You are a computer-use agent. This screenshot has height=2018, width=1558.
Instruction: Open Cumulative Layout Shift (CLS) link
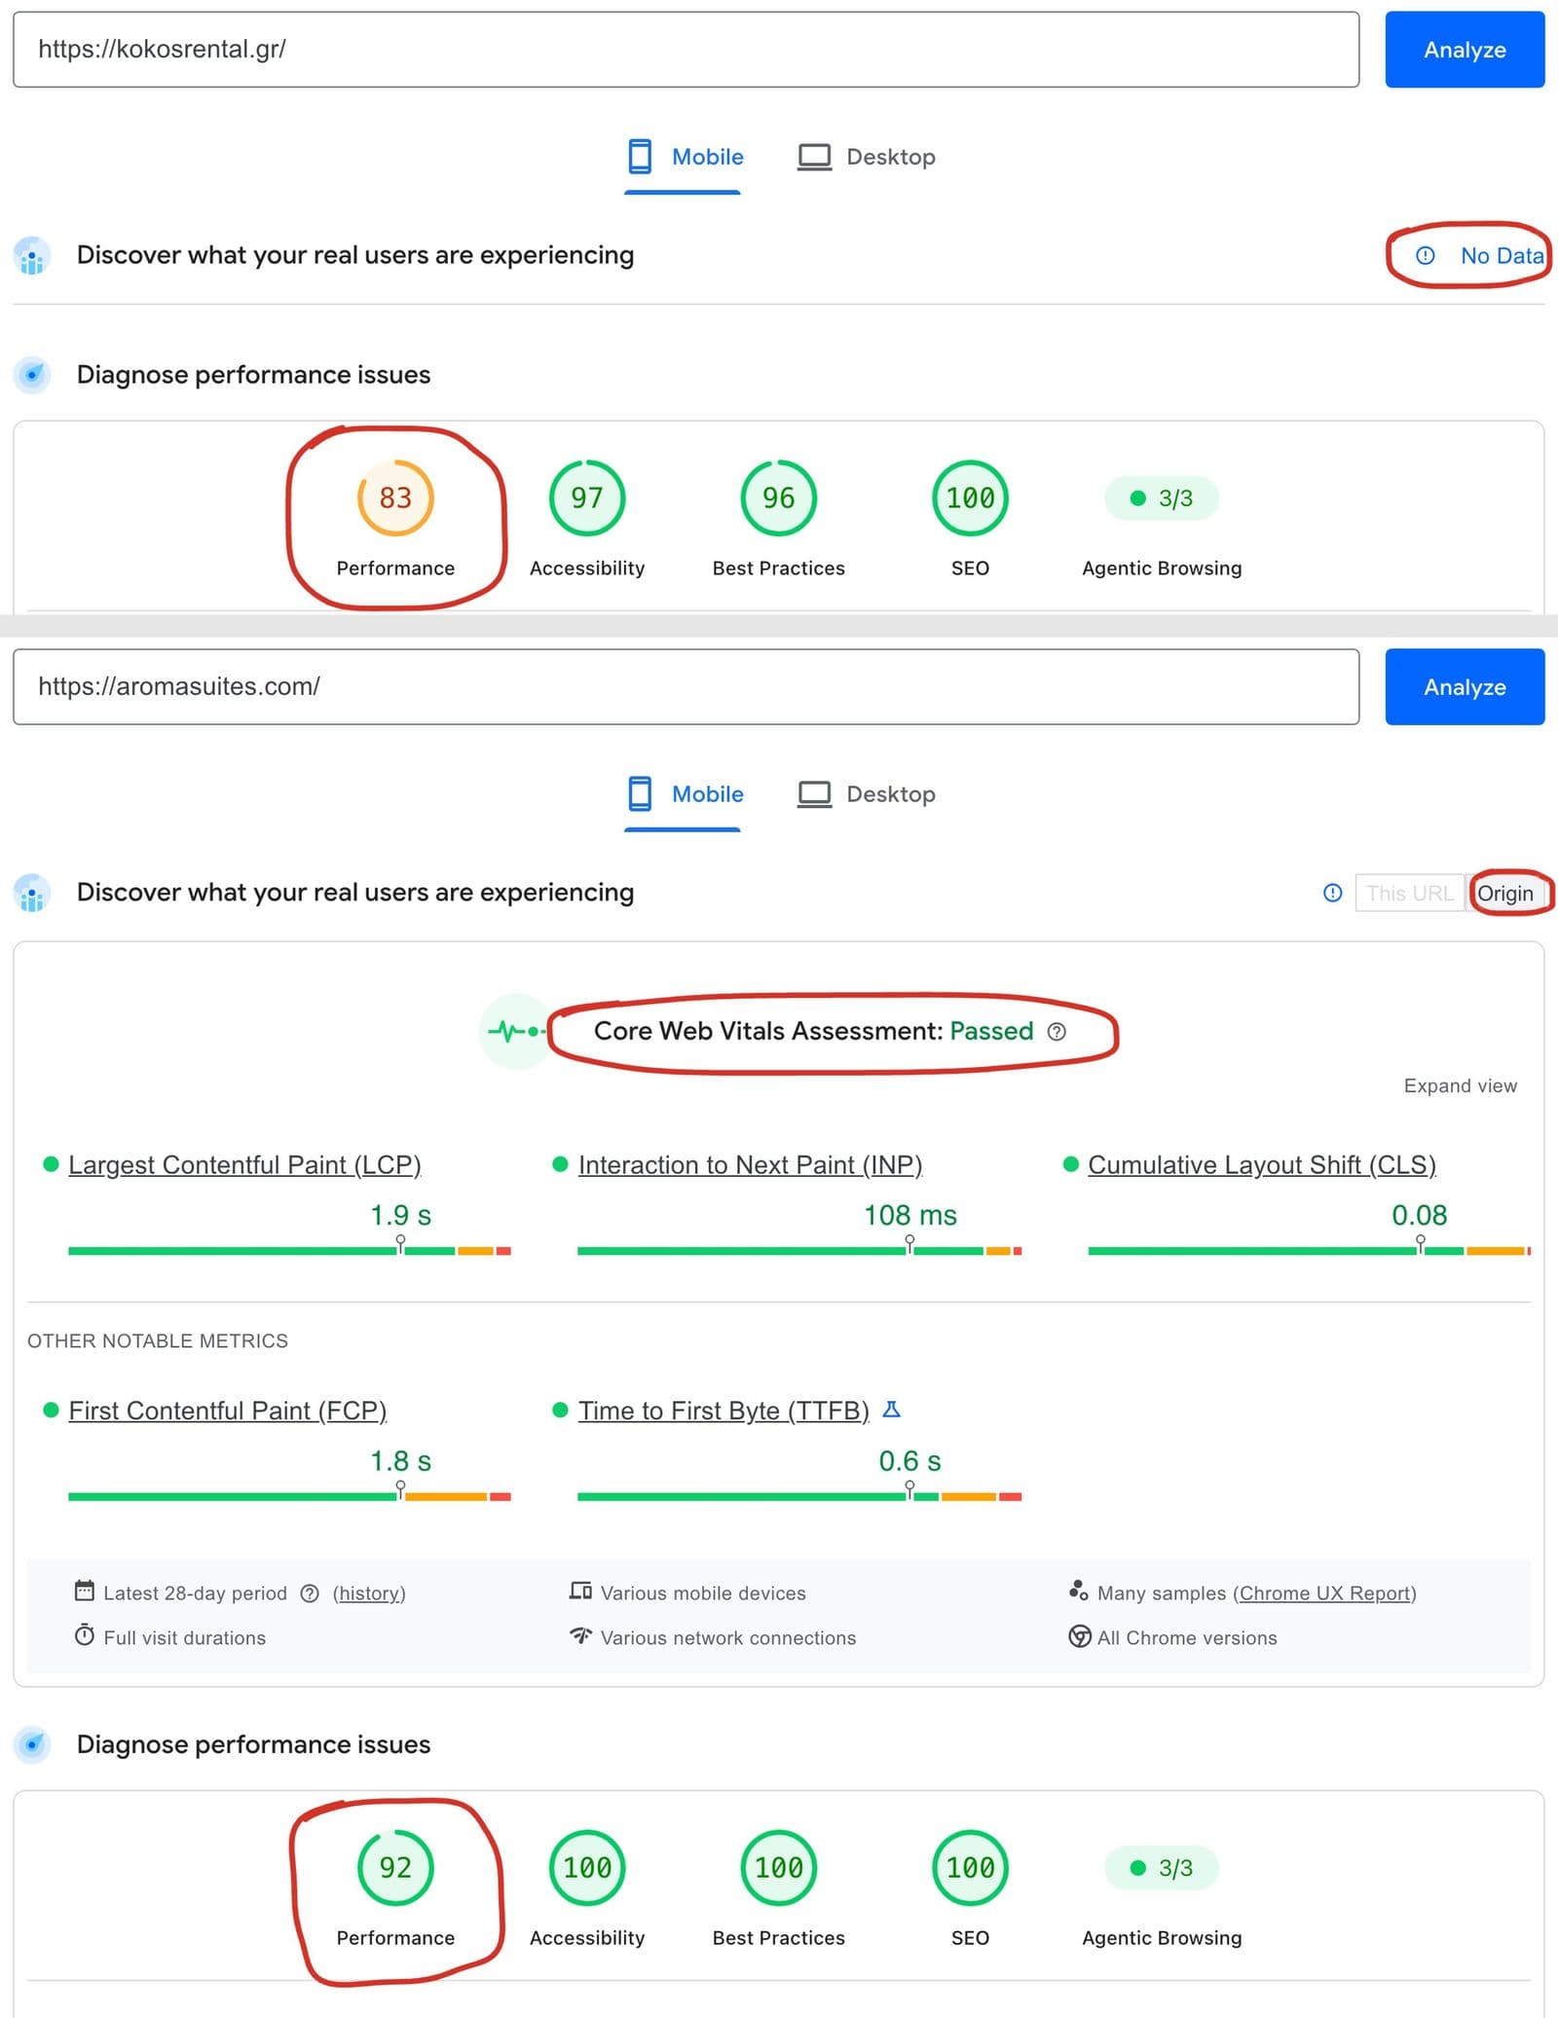(1261, 1164)
